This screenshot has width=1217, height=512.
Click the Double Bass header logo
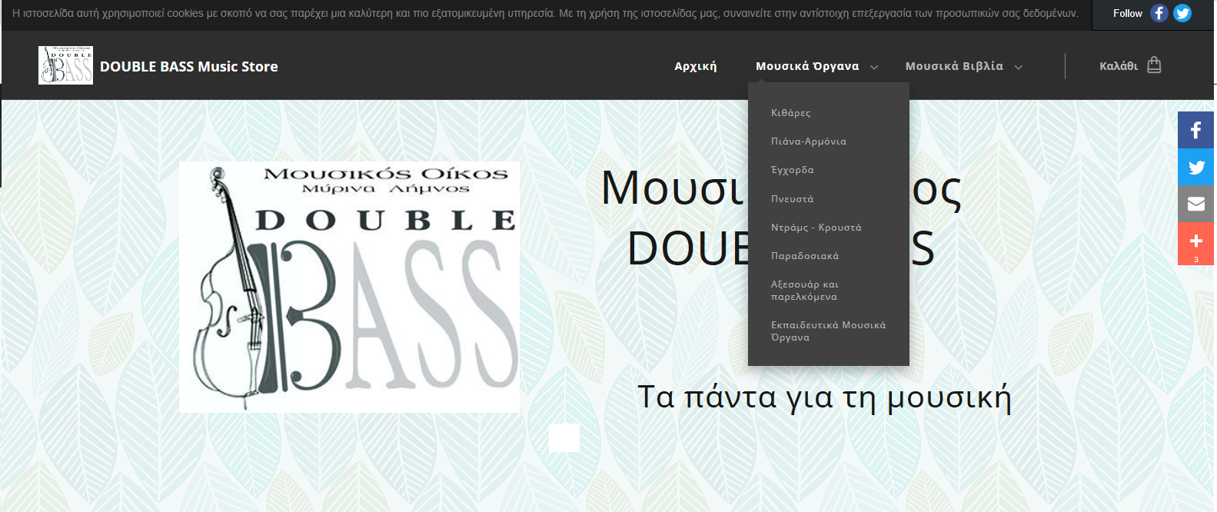65,65
